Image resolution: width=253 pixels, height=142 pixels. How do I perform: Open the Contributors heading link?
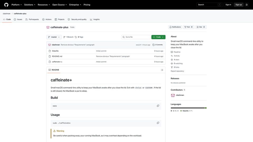(x=178, y=90)
